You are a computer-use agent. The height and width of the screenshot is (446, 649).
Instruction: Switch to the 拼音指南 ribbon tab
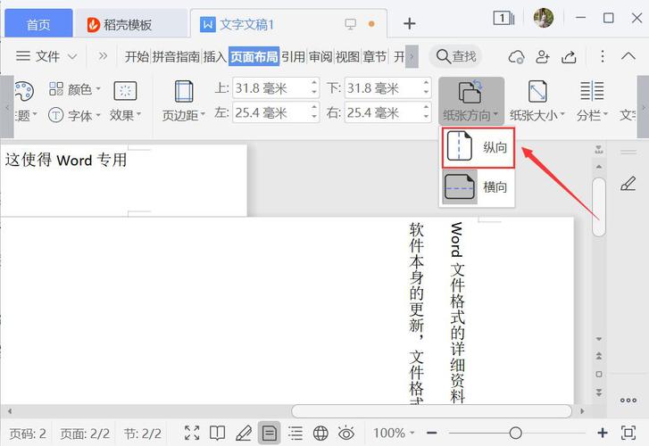pos(176,56)
